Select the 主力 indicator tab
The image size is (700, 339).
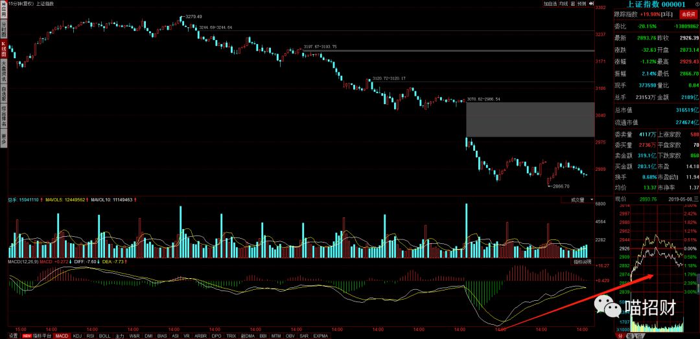pyautogui.click(x=119, y=336)
